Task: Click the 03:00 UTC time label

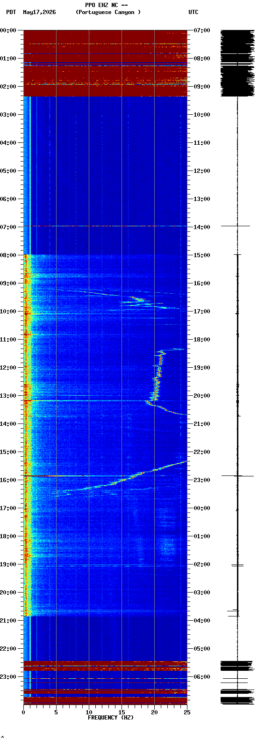Action: pos(202,593)
